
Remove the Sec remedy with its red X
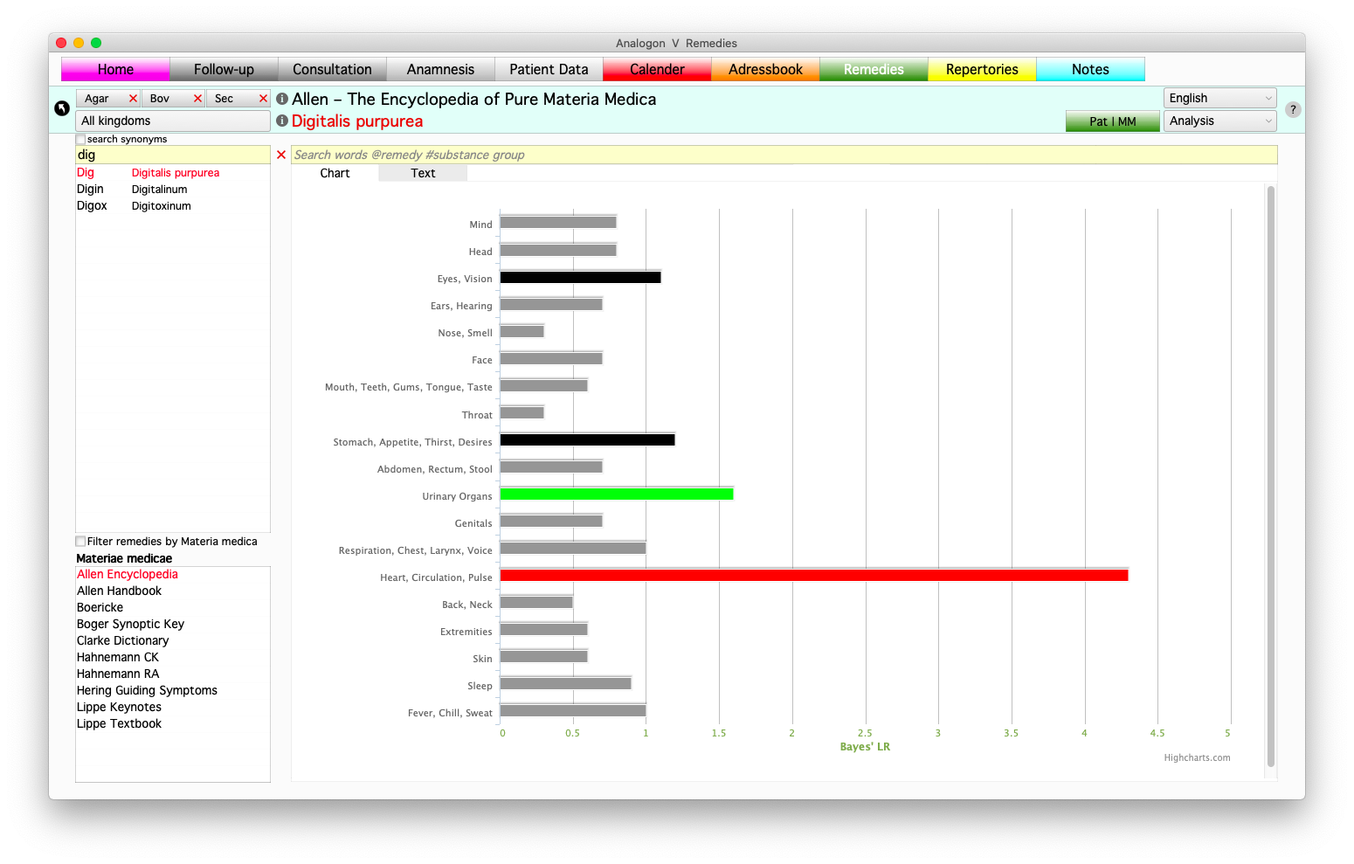pos(263,99)
